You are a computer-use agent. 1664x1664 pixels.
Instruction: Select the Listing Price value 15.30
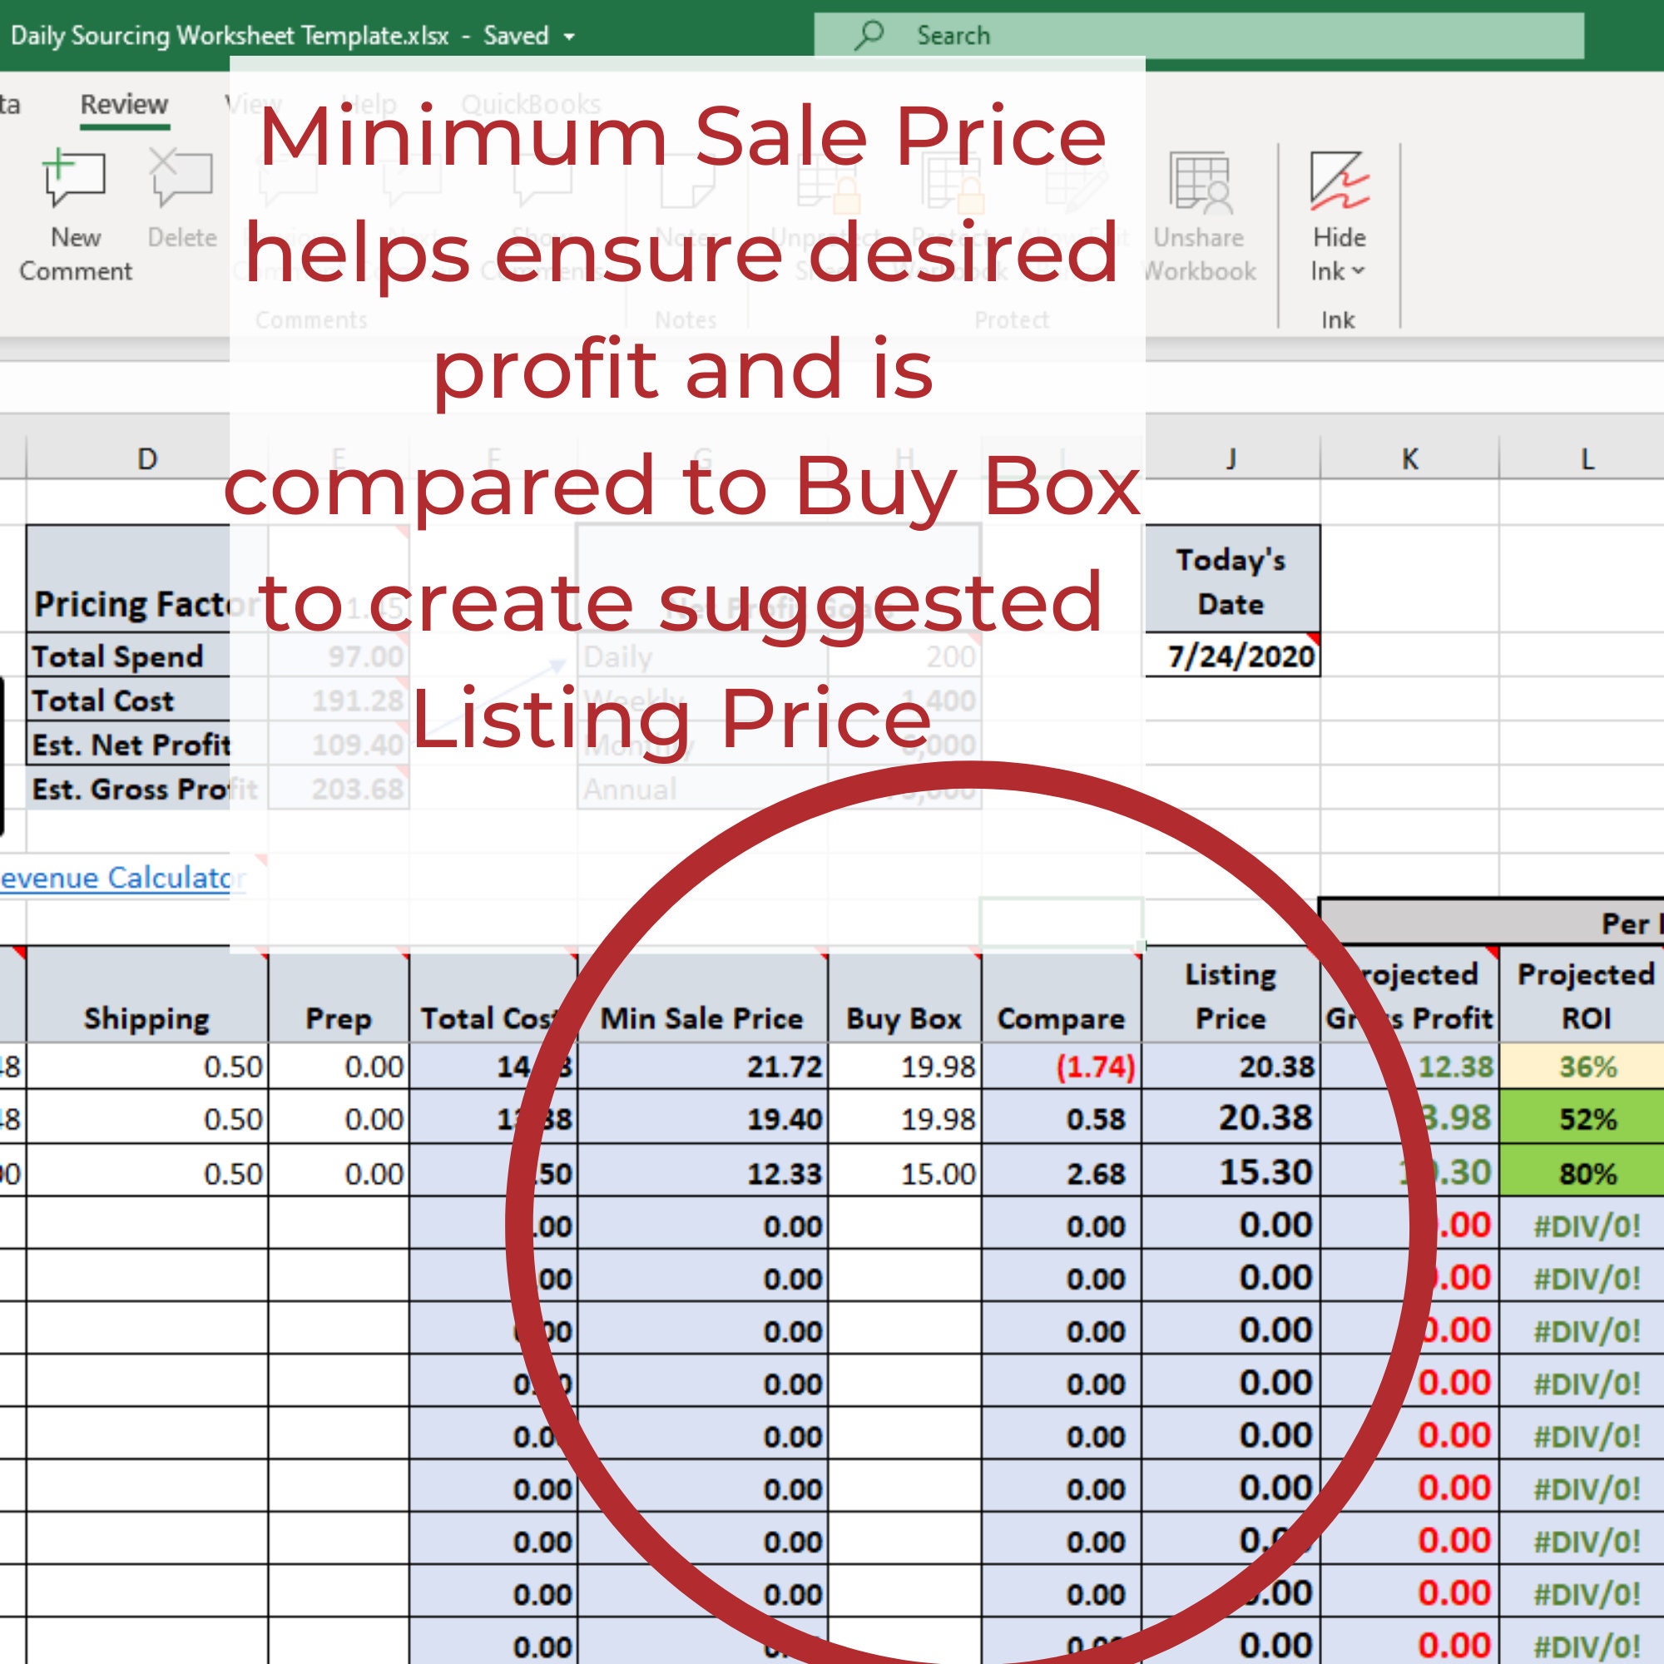1231,1171
